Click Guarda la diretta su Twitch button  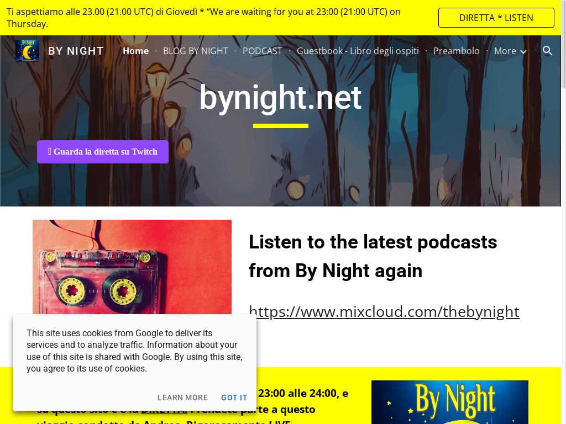click(103, 152)
